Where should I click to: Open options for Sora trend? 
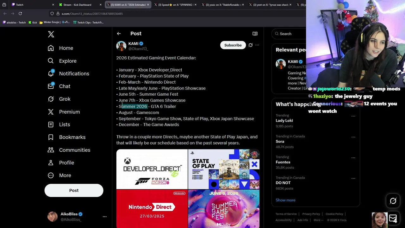tap(353, 137)
